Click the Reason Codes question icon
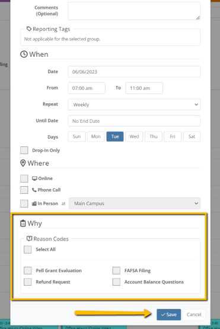 (x=30, y=238)
